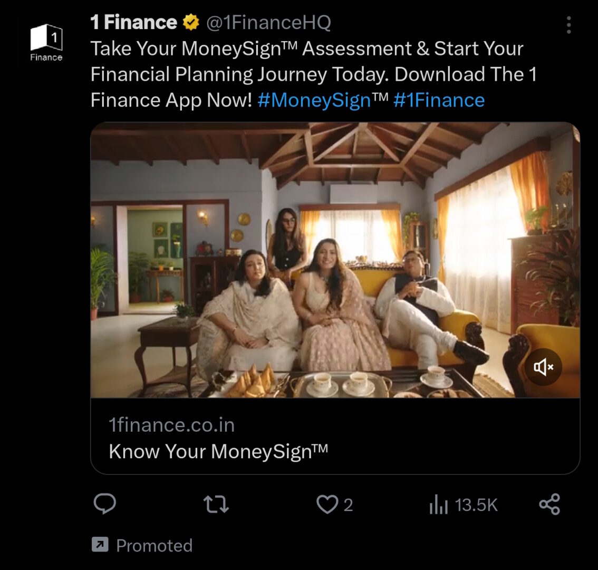Click the Promoted arrow icon
Screen dimensions: 598x570
[x=100, y=545]
